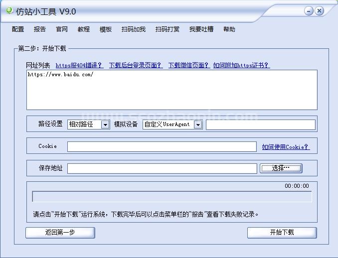Viewport: 338px width, 258px height.
Task: Click the 官网 menu item
Action: coord(62,29)
